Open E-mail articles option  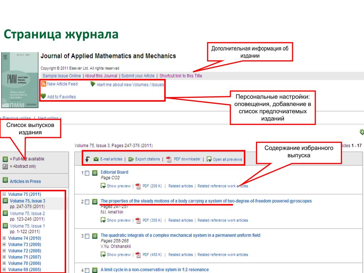111,159
